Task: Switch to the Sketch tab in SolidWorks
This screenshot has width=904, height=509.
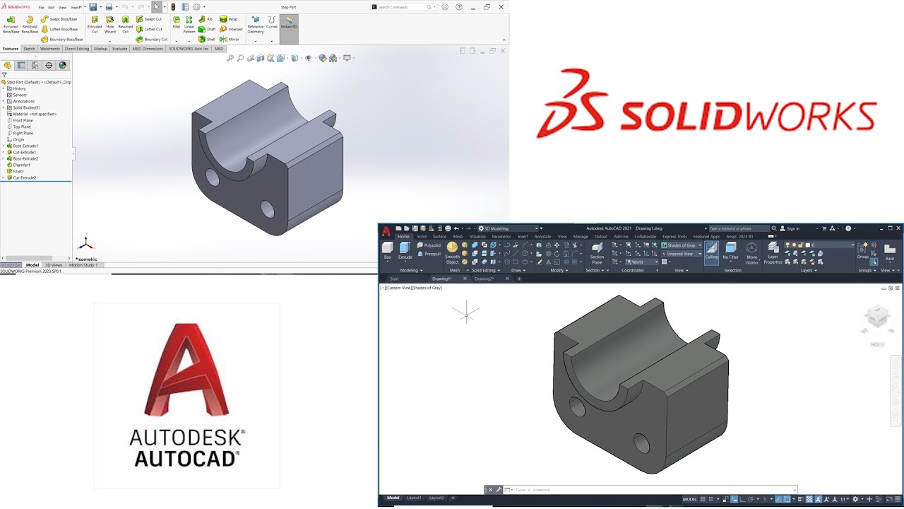Action: [29, 49]
